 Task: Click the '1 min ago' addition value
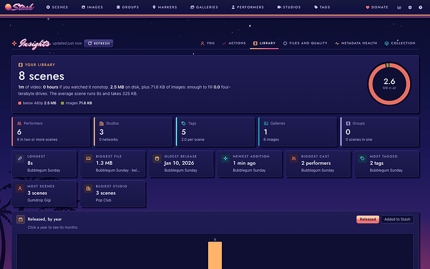point(244,164)
